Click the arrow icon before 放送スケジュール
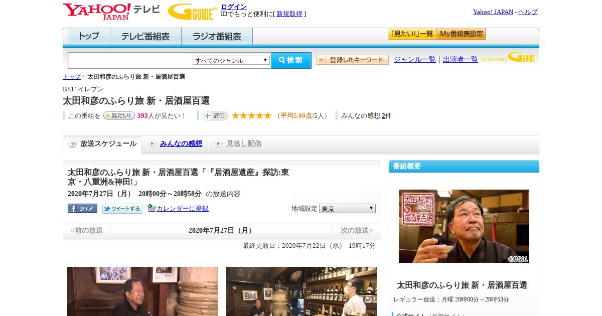 (73, 144)
